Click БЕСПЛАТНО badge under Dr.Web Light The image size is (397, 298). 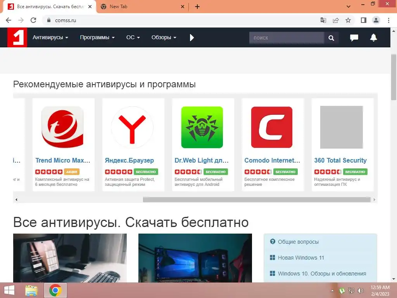pyautogui.click(x=216, y=172)
